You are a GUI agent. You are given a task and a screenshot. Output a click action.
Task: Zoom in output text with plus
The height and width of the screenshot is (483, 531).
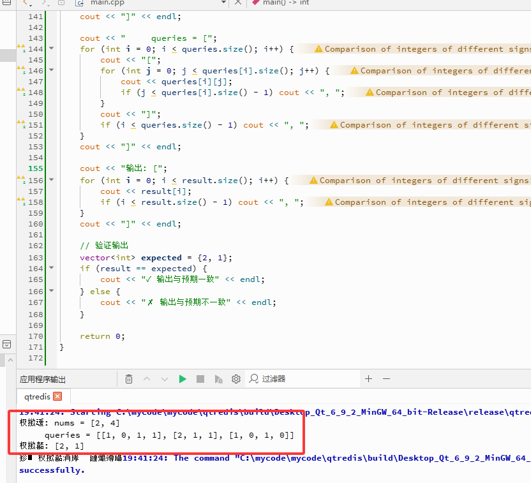point(368,379)
